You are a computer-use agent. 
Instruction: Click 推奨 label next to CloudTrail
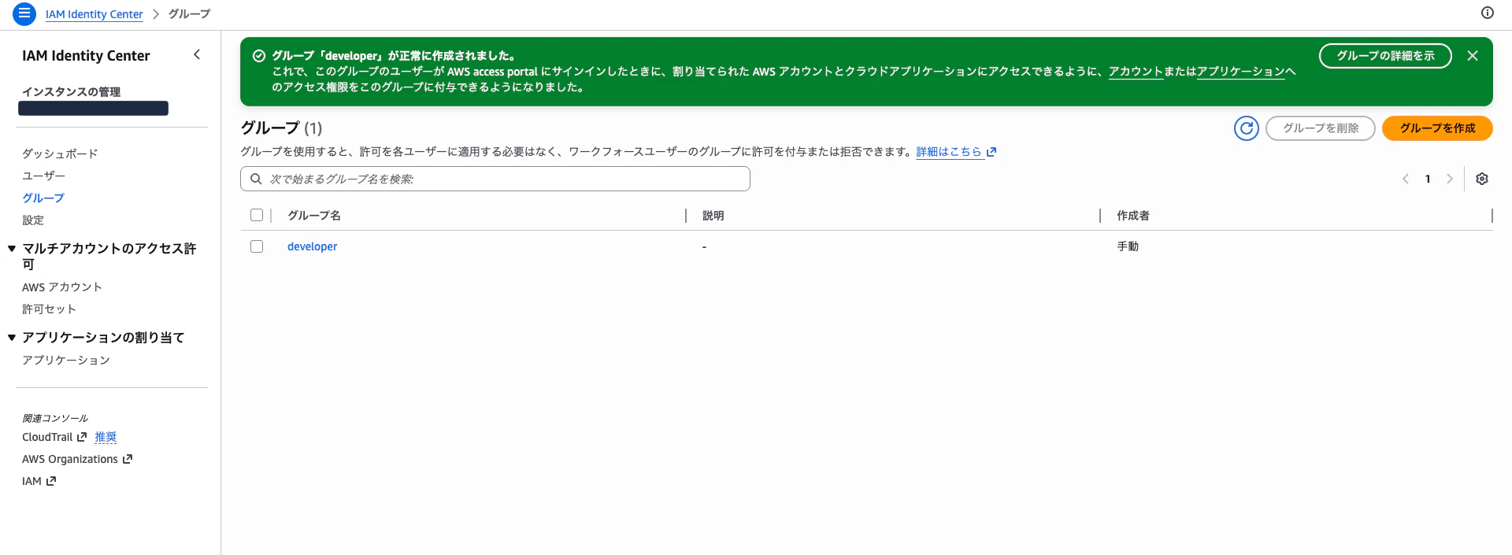(106, 437)
